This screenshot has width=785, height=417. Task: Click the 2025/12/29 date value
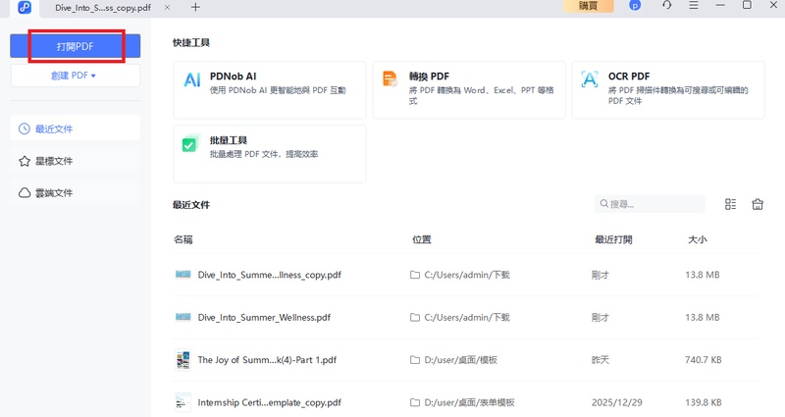point(617,402)
